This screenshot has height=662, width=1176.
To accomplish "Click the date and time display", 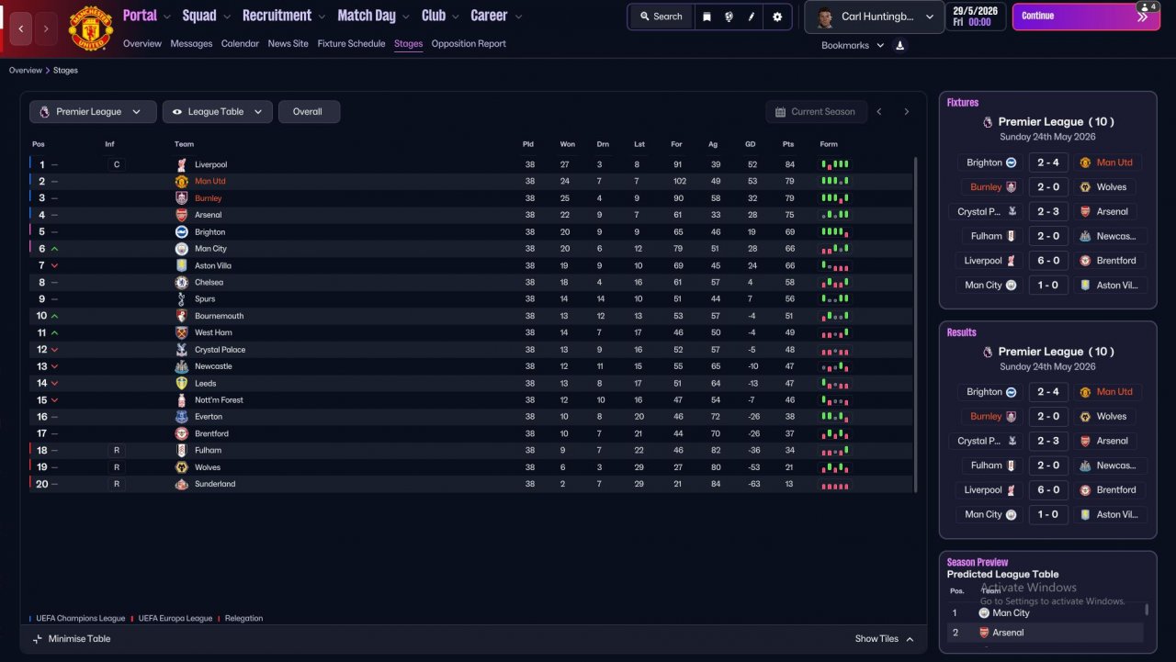I will (x=978, y=17).
